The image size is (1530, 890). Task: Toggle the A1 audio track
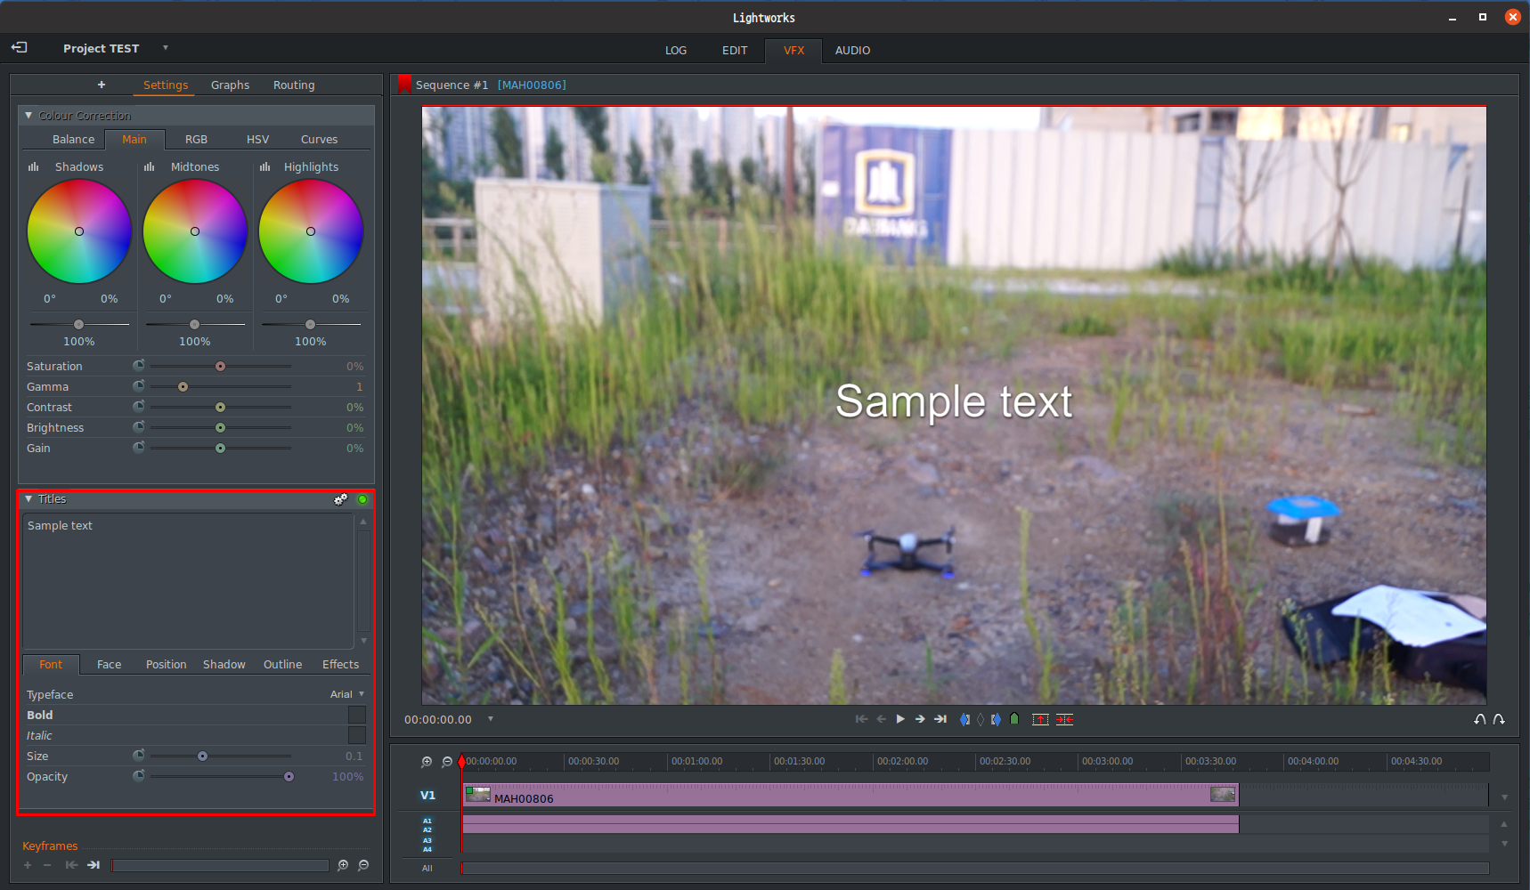pos(427,821)
